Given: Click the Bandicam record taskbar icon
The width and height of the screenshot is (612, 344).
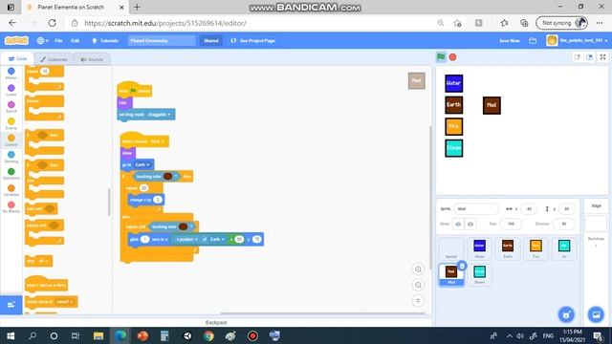Looking at the screenshot, I should [x=252, y=335].
